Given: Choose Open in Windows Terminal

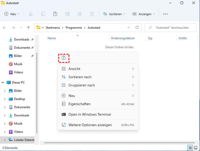Looking at the screenshot, I should 90,114.
